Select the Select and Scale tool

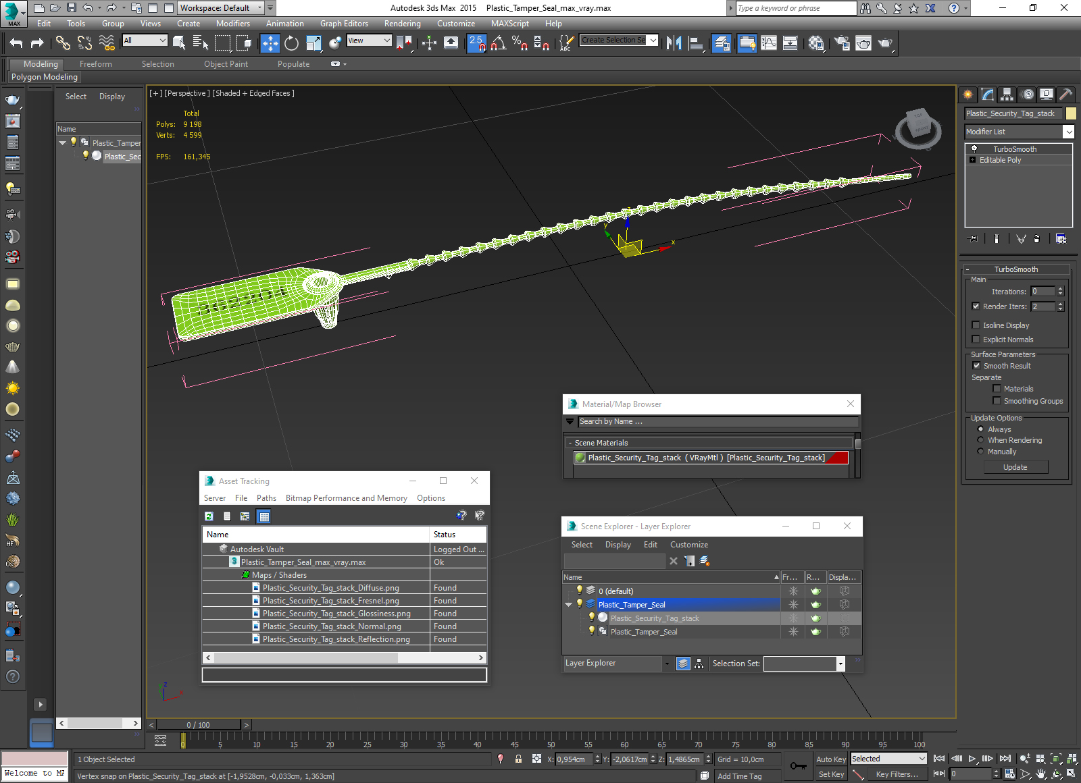(313, 43)
